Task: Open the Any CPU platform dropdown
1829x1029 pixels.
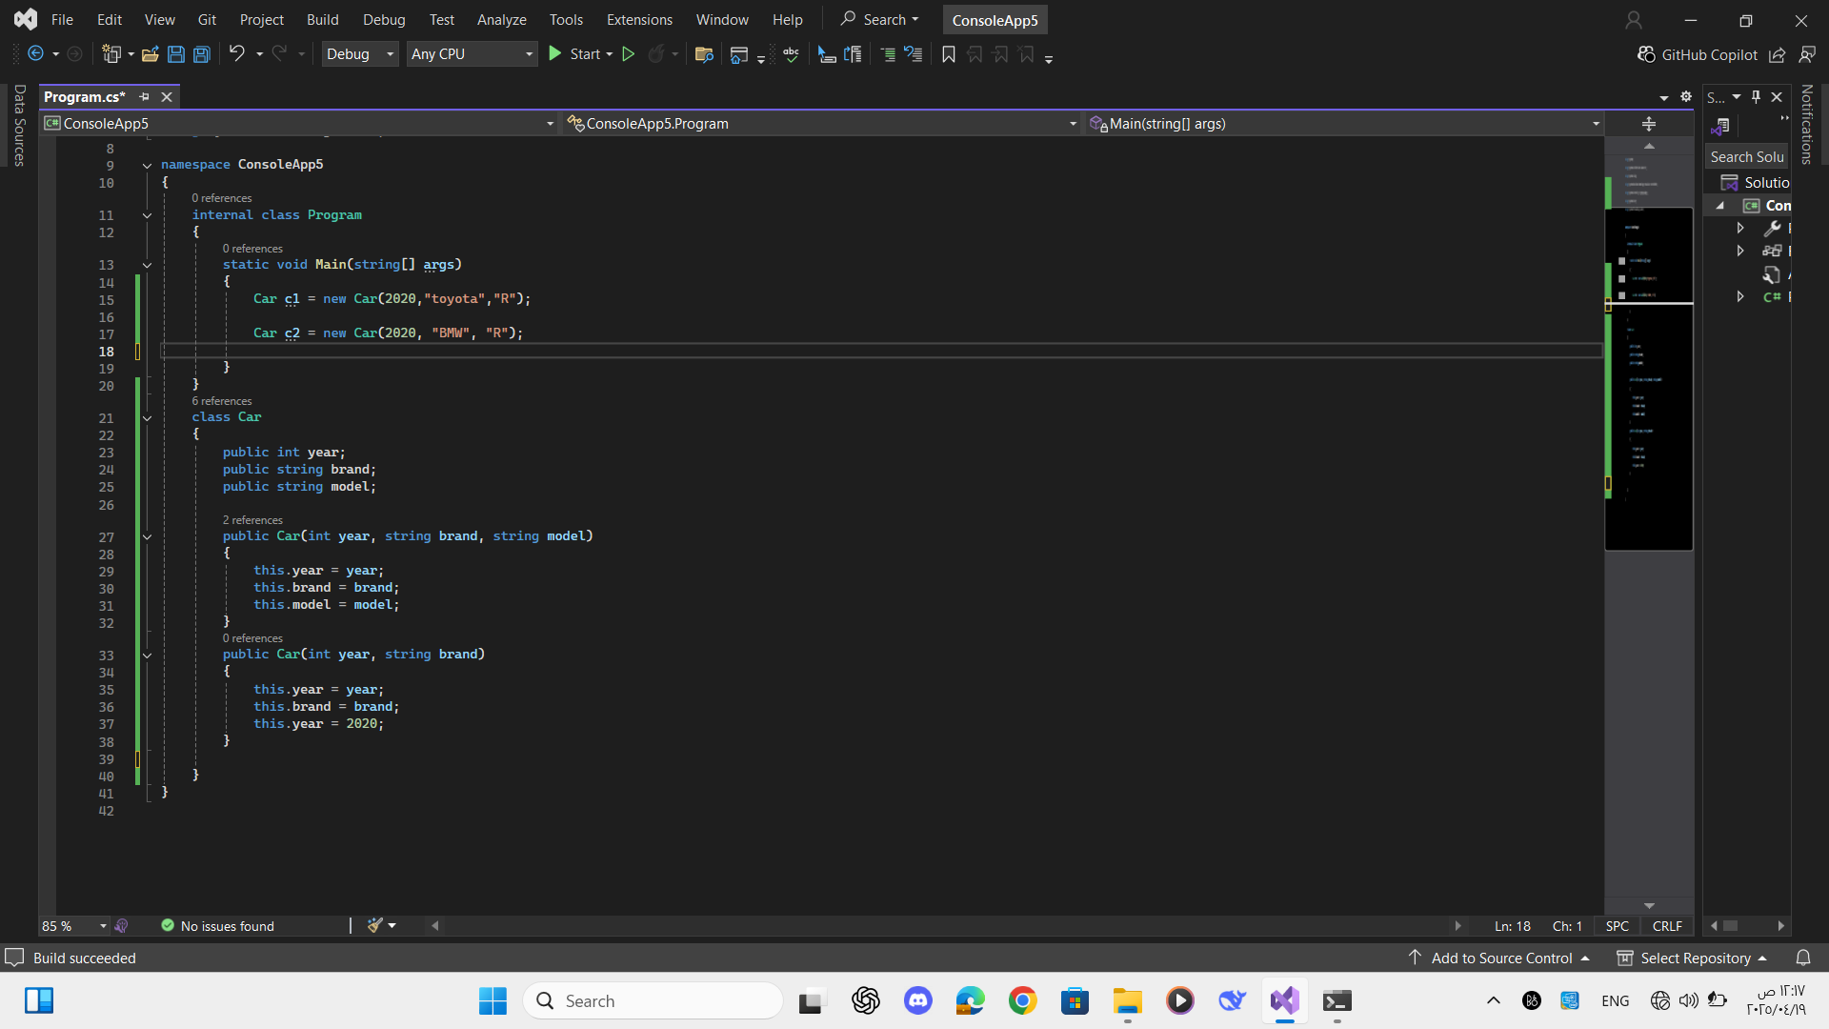Action: 472,54
